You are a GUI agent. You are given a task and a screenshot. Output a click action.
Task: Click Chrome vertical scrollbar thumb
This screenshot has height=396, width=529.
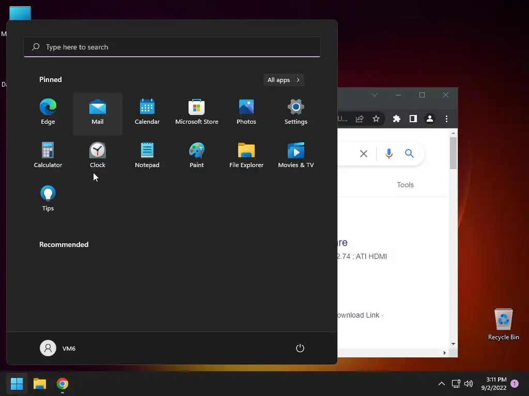point(453,154)
